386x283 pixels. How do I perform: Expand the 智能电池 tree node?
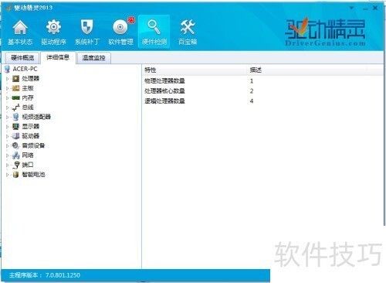[8, 175]
